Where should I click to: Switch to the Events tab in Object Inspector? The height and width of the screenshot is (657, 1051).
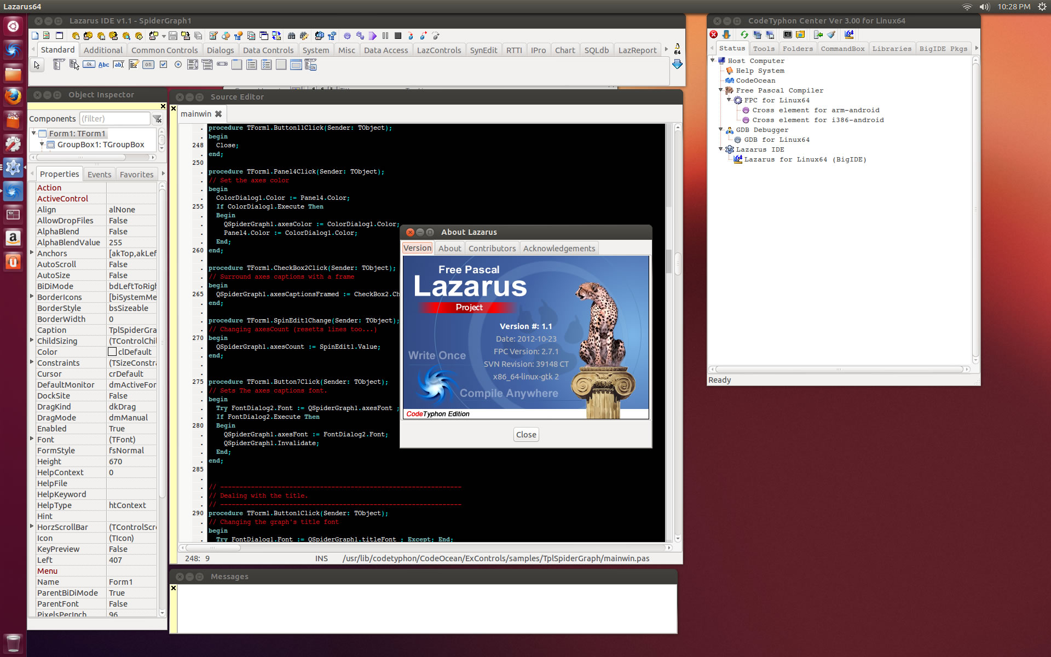99,174
